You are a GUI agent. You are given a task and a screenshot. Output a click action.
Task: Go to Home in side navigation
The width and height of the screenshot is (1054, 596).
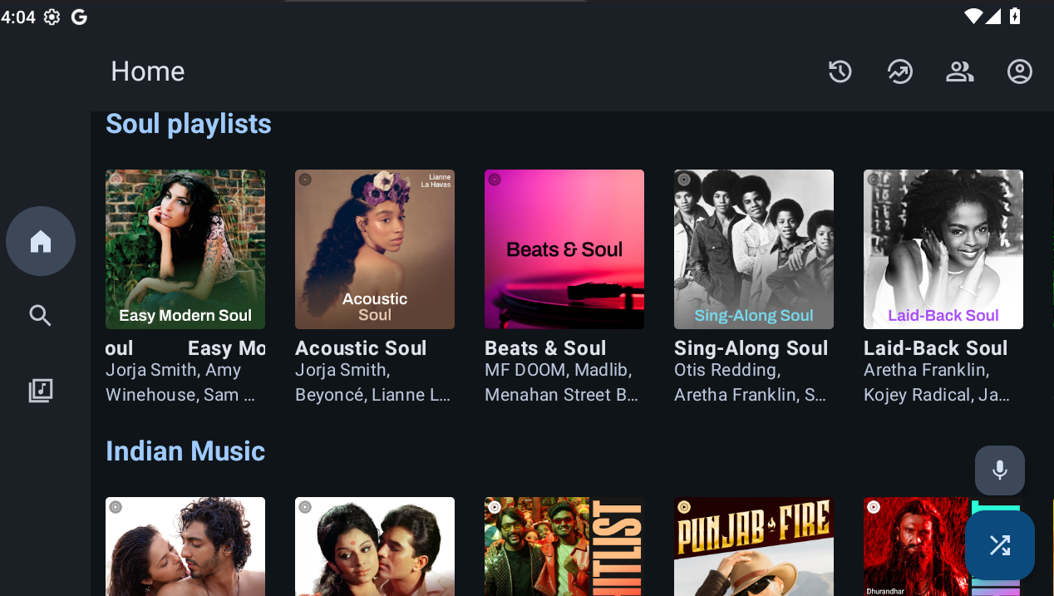[x=41, y=241]
